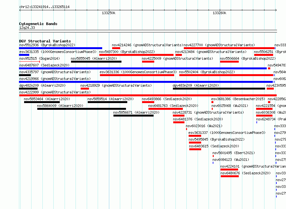286x209 pixels.
Task: Select the red bar under nsv5497300
Action: [x=137, y=55]
